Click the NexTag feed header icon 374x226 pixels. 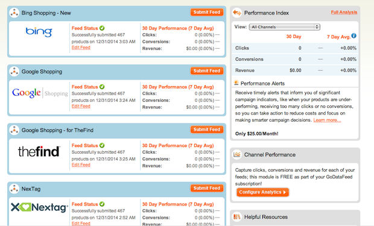[x=14, y=189]
